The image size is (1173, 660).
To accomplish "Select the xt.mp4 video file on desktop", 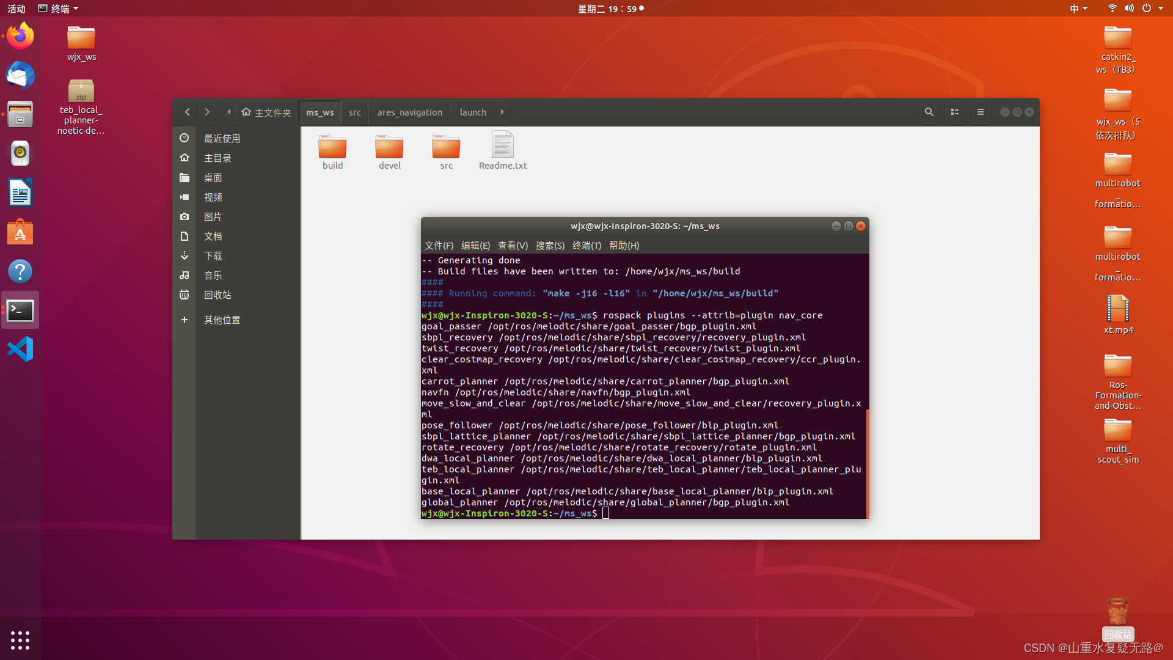I will pyautogui.click(x=1118, y=314).
